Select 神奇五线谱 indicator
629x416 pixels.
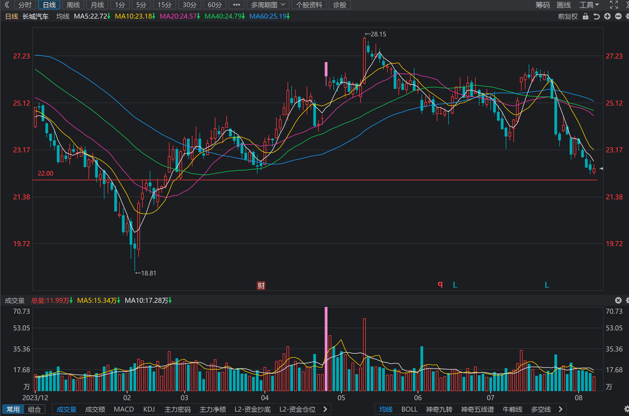(x=477, y=409)
